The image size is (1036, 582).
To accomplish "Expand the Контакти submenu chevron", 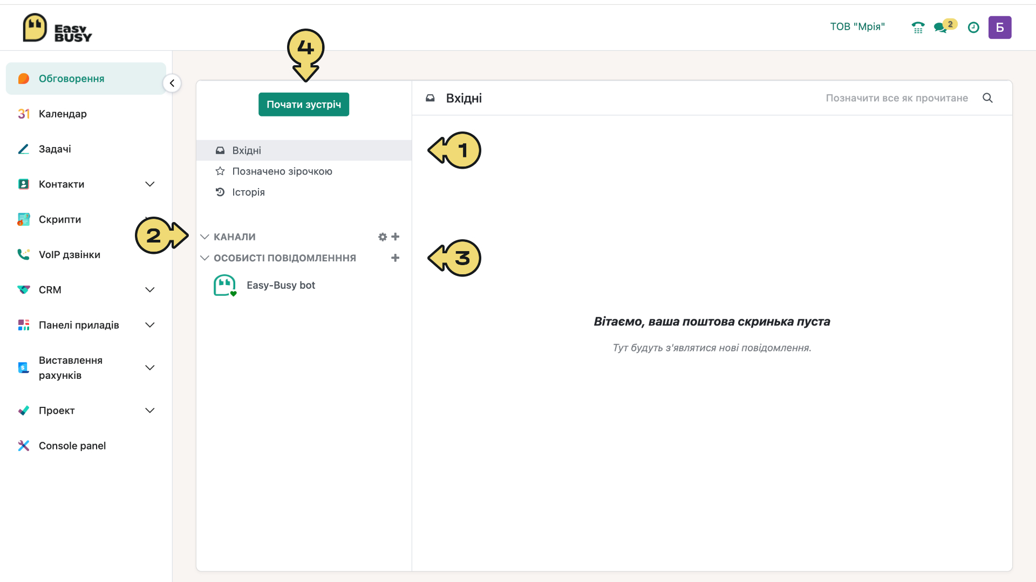I will [x=150, y=184].
